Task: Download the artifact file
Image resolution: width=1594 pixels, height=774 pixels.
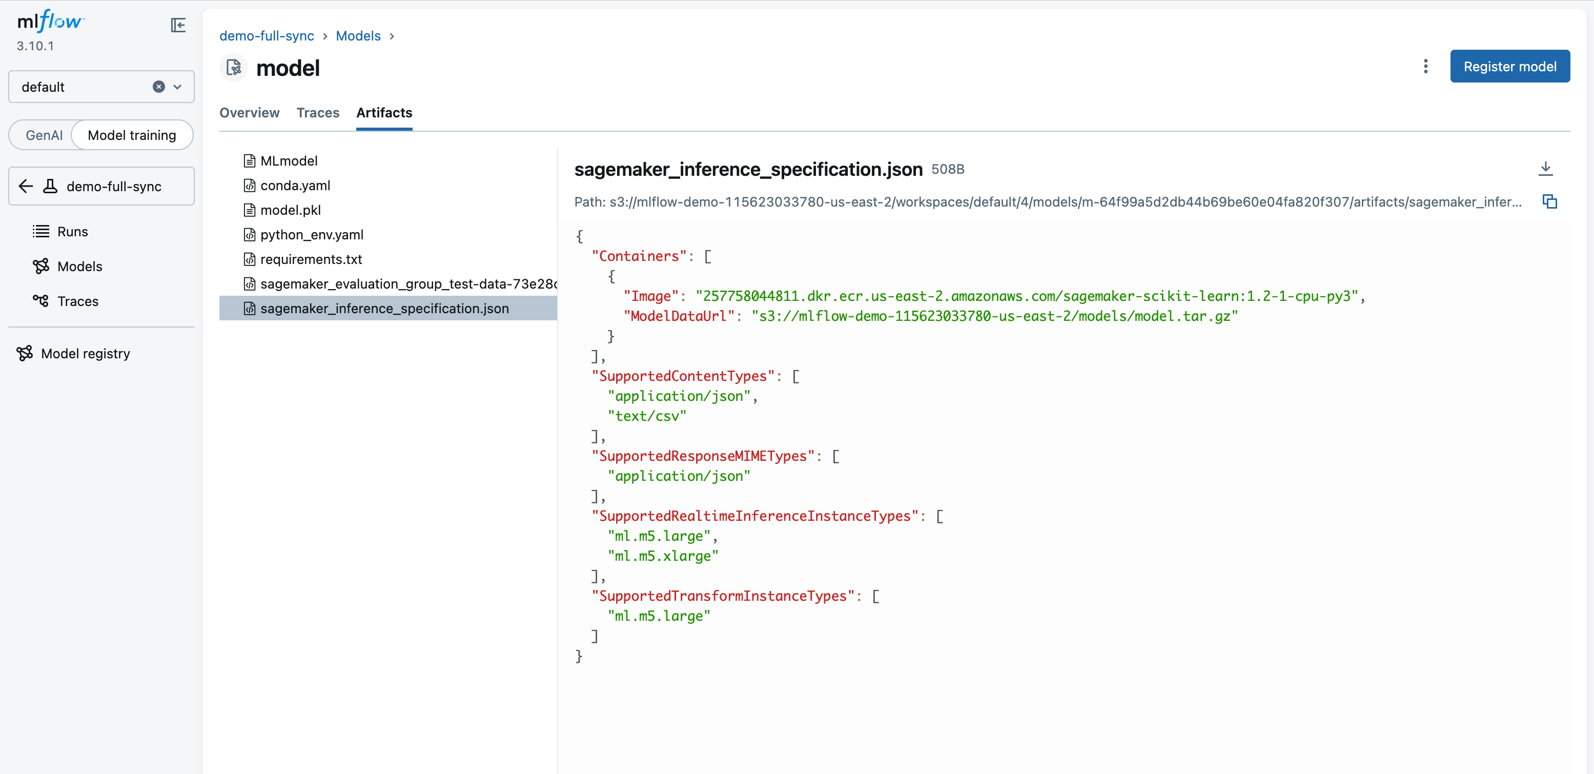Action: [x=1545, y=168]
